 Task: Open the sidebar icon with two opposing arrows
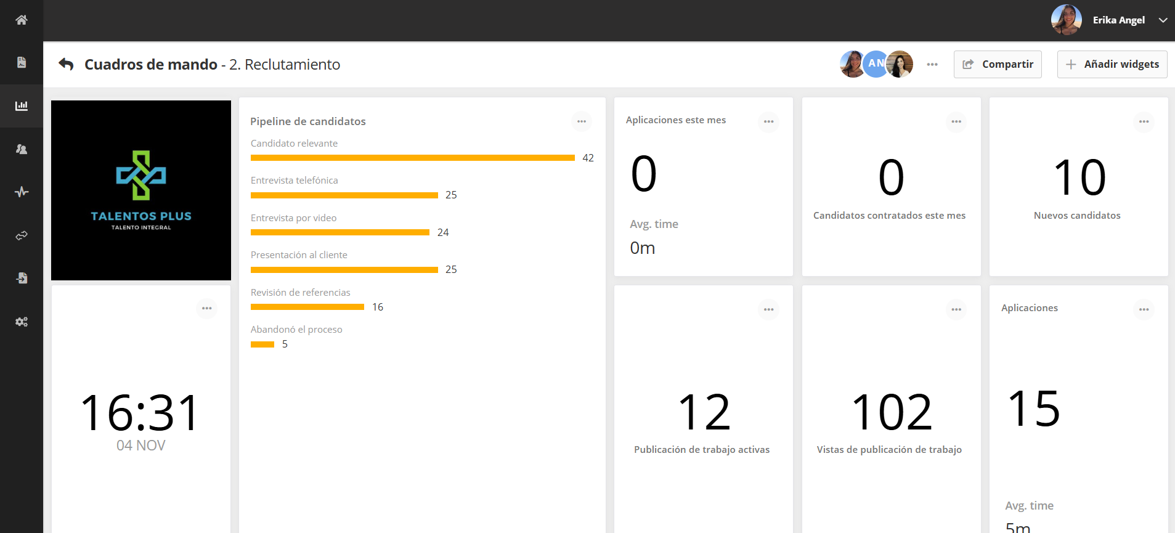[x=22, y=235]
